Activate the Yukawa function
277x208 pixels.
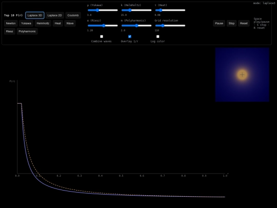(x=26, y=23)
